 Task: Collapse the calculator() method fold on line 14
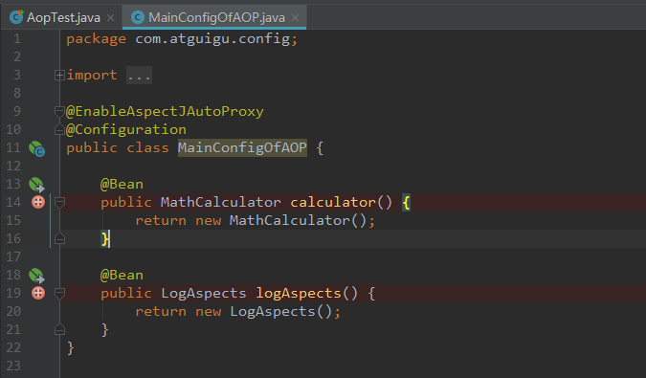pos(59,202)
